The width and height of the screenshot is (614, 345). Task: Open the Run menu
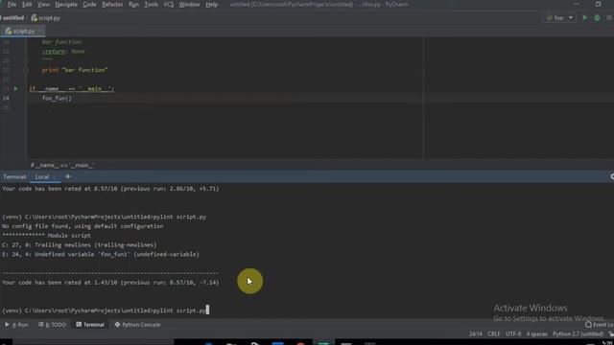tap(134, 4)
